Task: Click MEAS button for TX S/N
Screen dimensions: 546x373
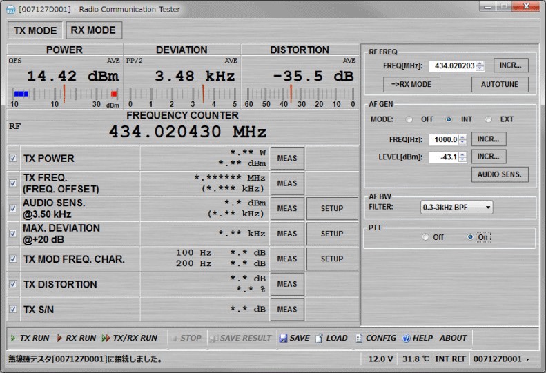Action: 286,309
